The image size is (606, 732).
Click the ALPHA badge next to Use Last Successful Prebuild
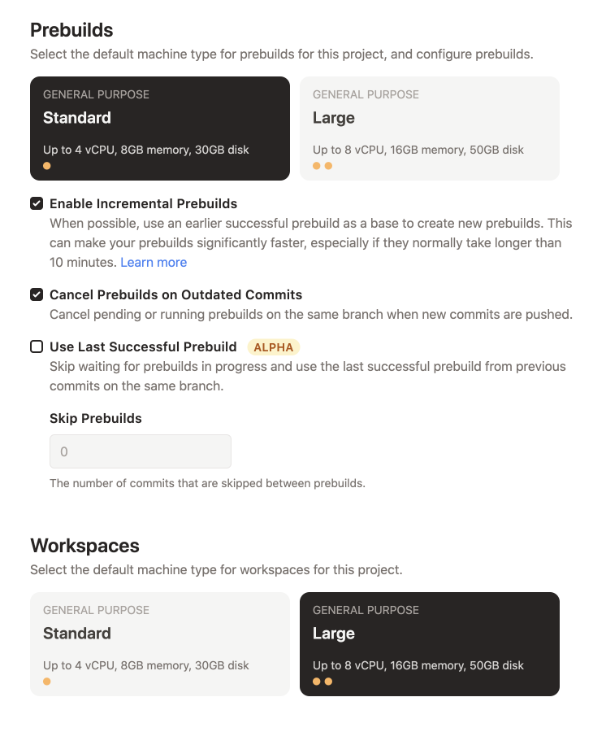(x=274, y=346)
